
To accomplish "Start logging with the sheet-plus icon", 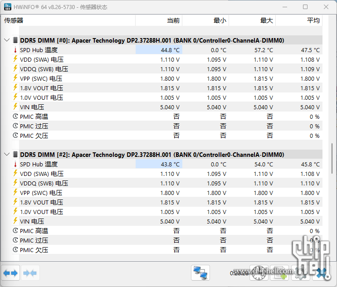I will (x=279, y=273).
